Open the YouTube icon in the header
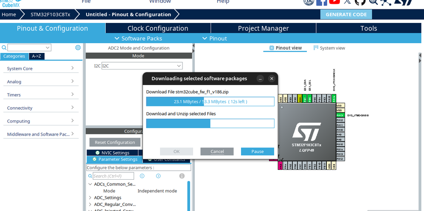 click(x=334, y=1)
